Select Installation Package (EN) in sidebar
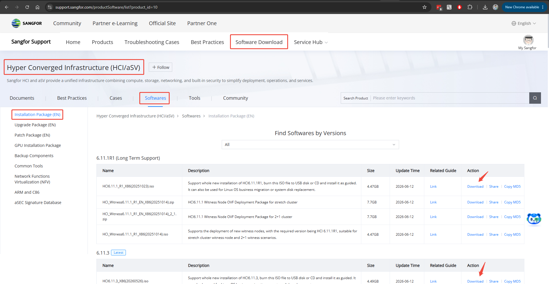 37,115
